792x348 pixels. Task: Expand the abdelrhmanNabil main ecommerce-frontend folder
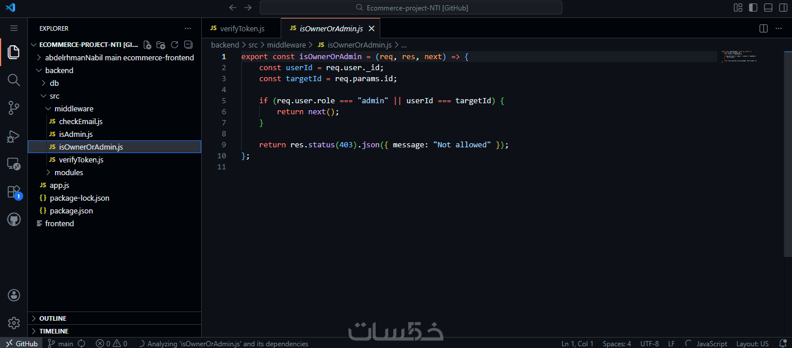click(114, 57)
